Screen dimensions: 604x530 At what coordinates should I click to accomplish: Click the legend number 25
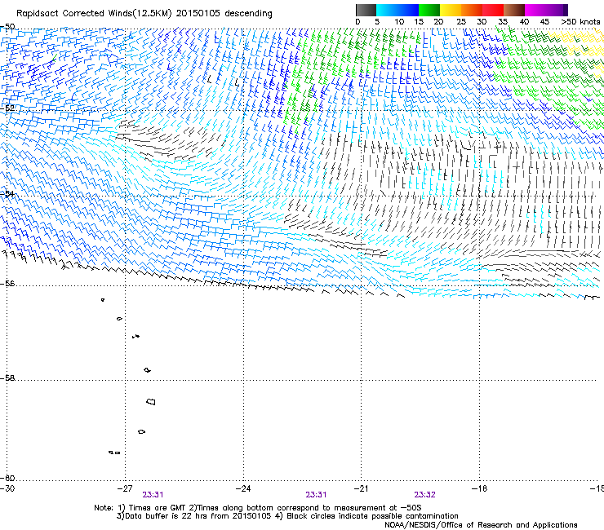461,22
